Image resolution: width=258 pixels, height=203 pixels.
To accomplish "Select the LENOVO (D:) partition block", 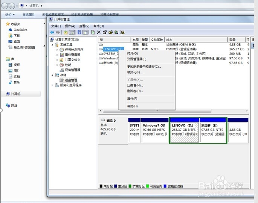I will pyautogui.click(x=184, y=130).
